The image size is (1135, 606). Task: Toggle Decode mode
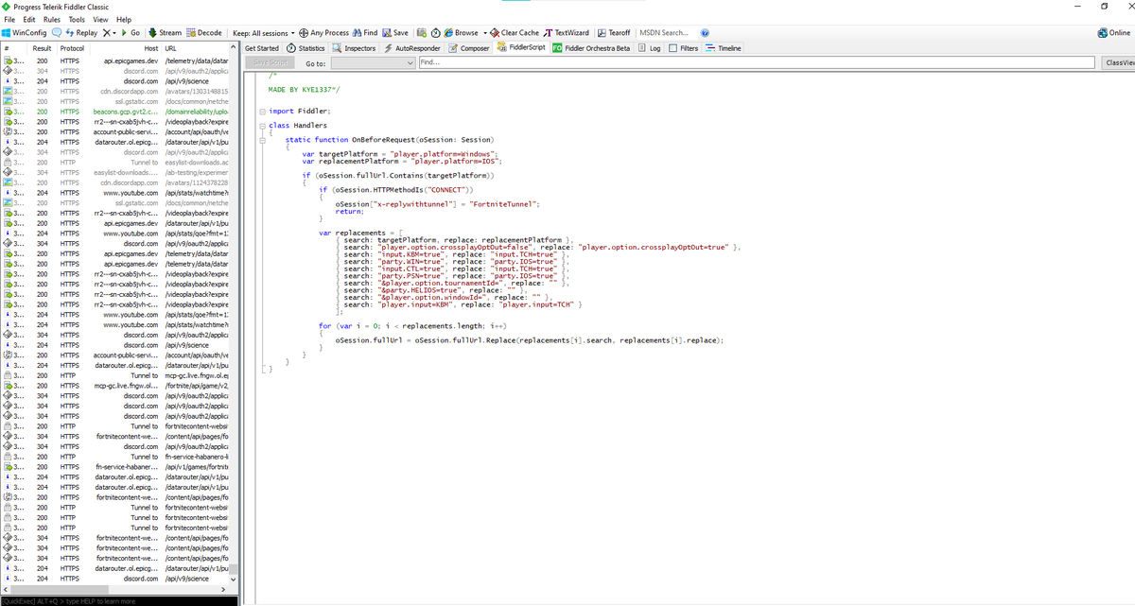[204, 33]
